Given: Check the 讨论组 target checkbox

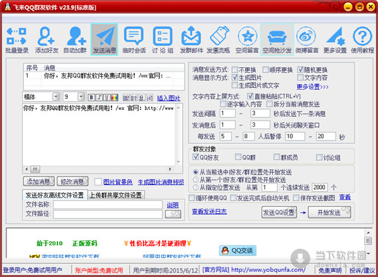Looking at the screenshot, I should pyautogui.click(x=319, y=157).
